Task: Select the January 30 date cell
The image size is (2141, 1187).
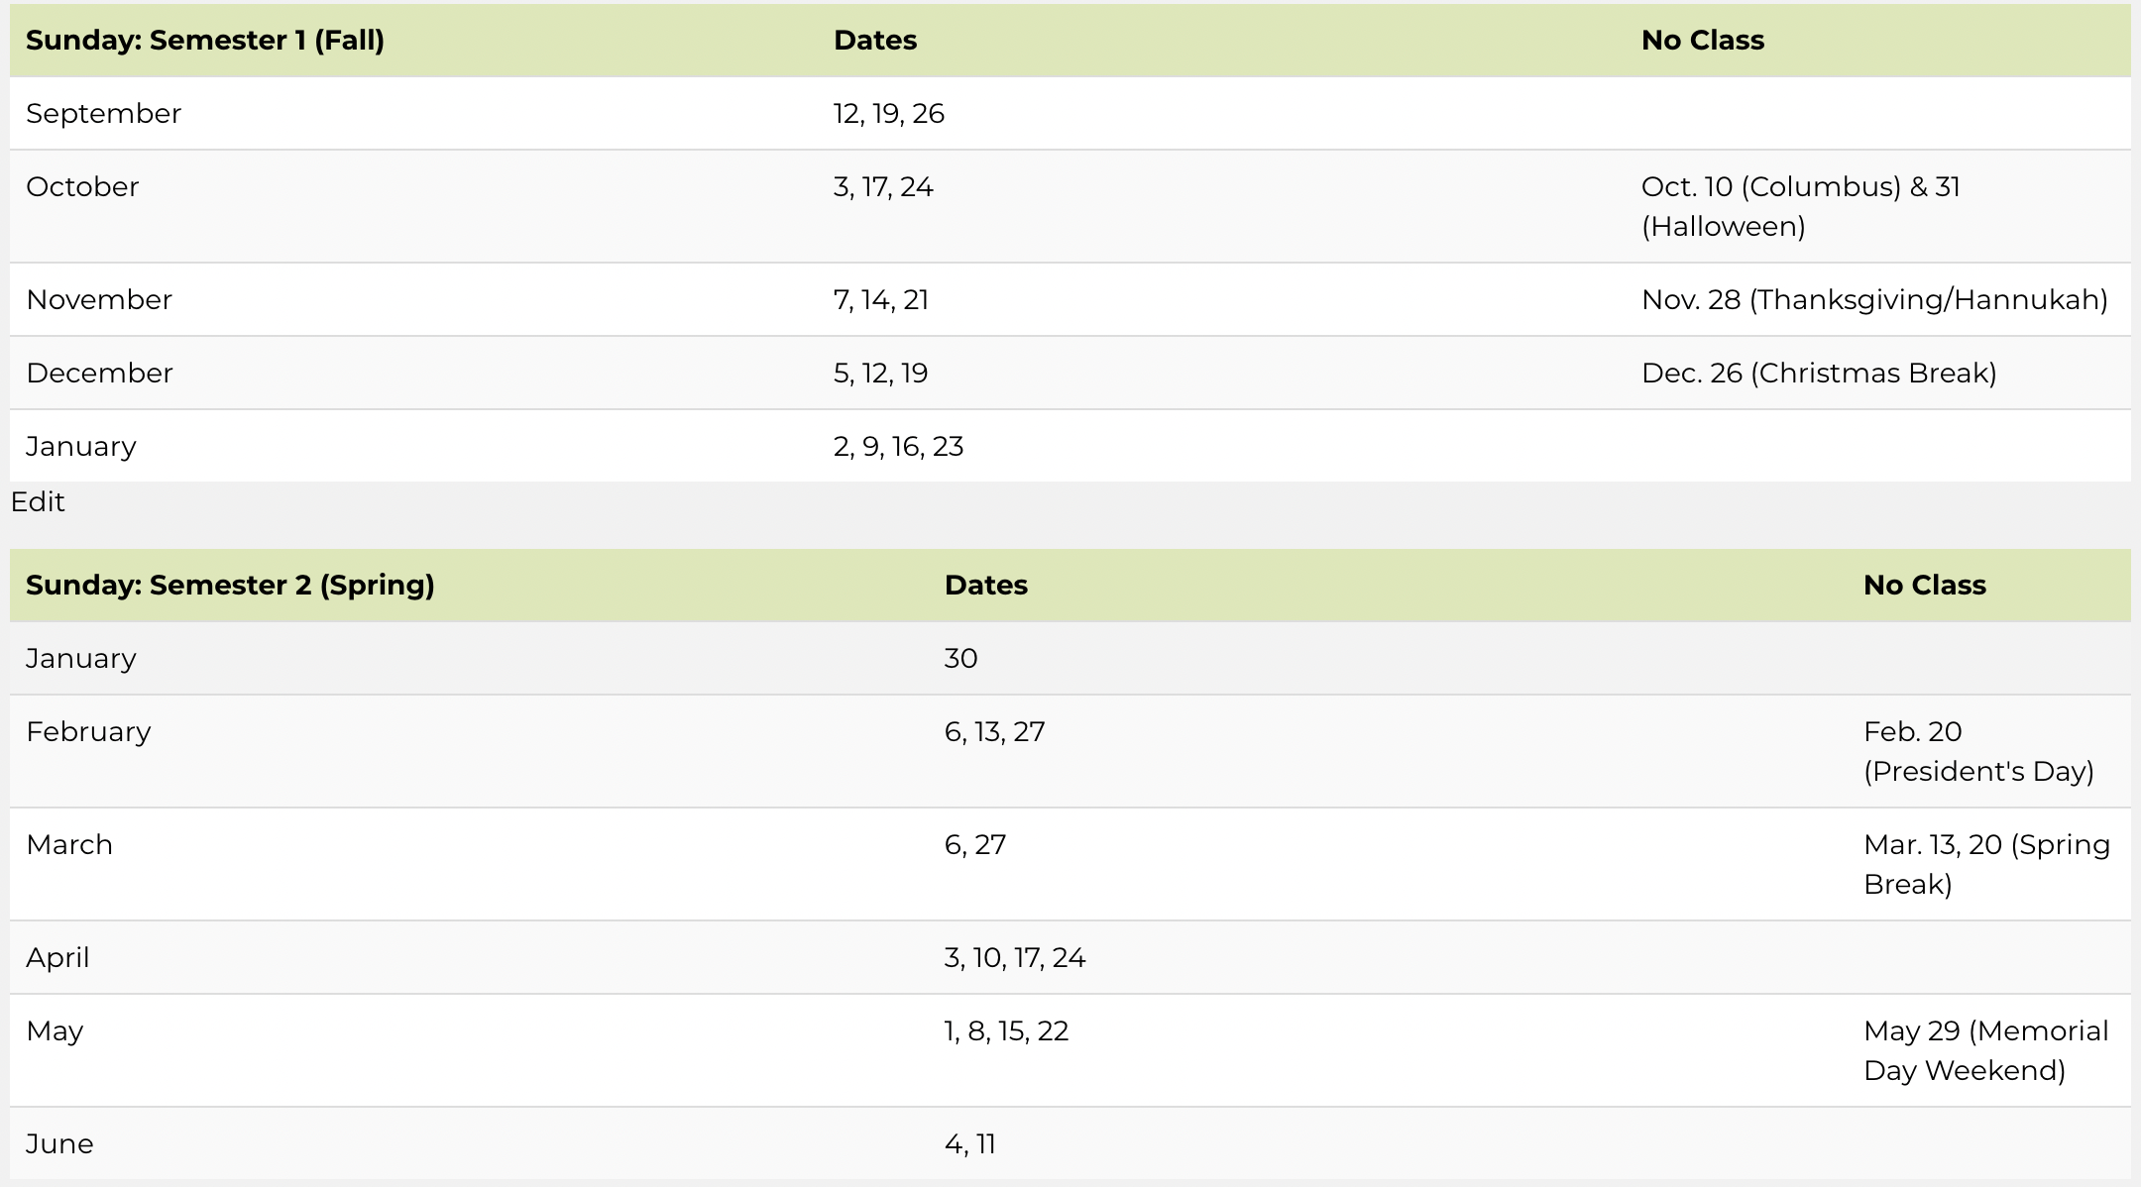Action: coord(960,659)
